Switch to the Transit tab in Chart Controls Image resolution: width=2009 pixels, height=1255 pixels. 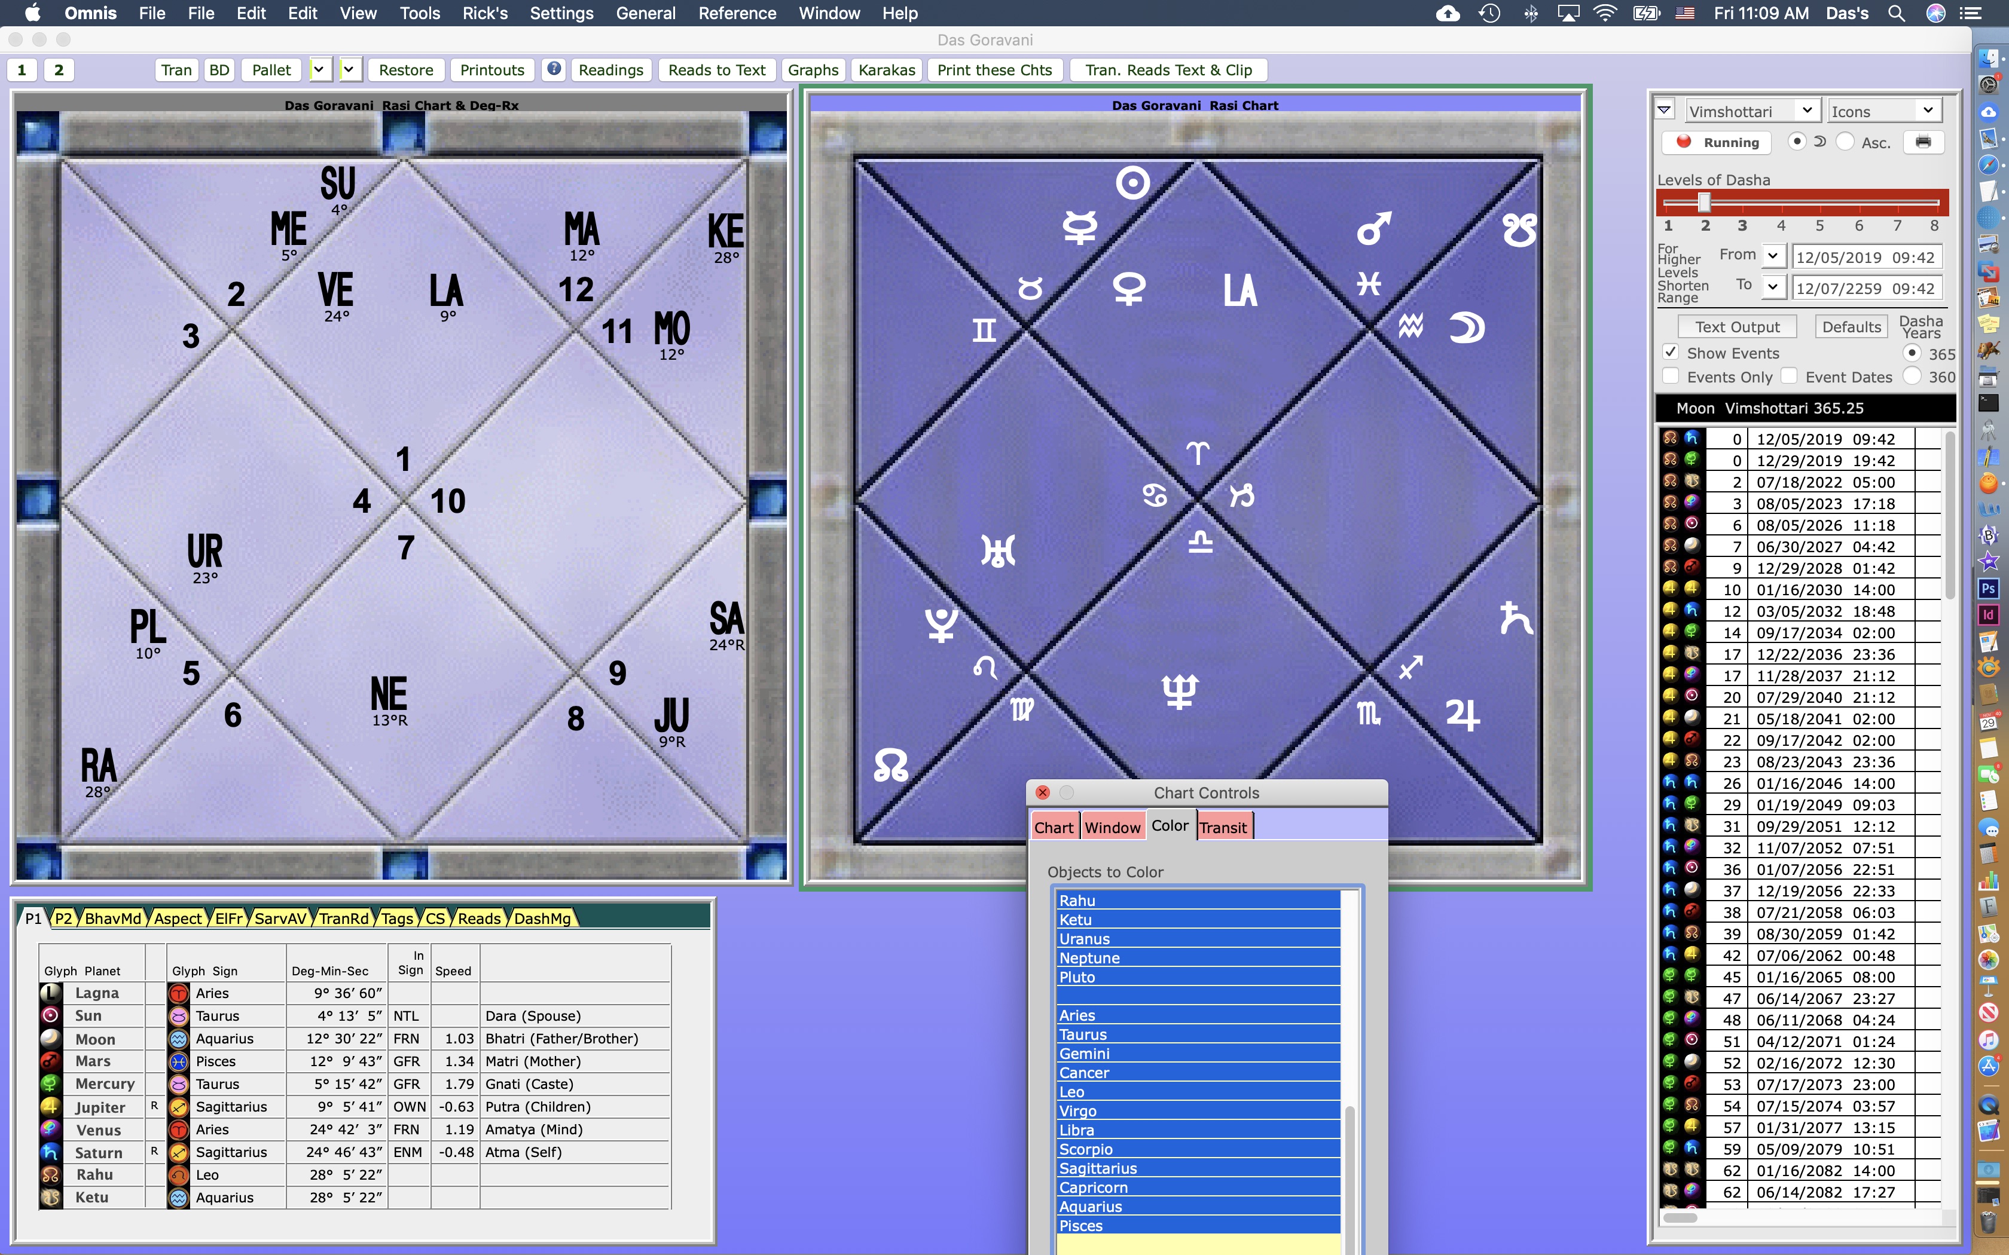click(x=1223, y=827)
